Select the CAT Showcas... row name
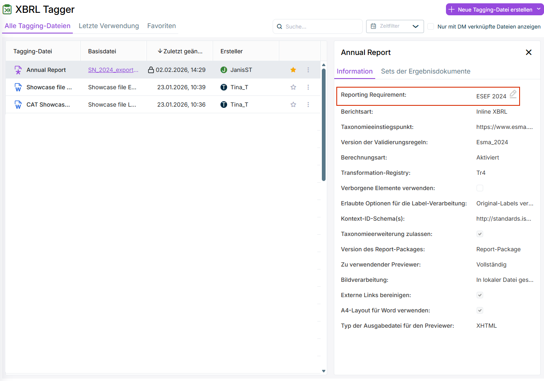 coord(48,105)
